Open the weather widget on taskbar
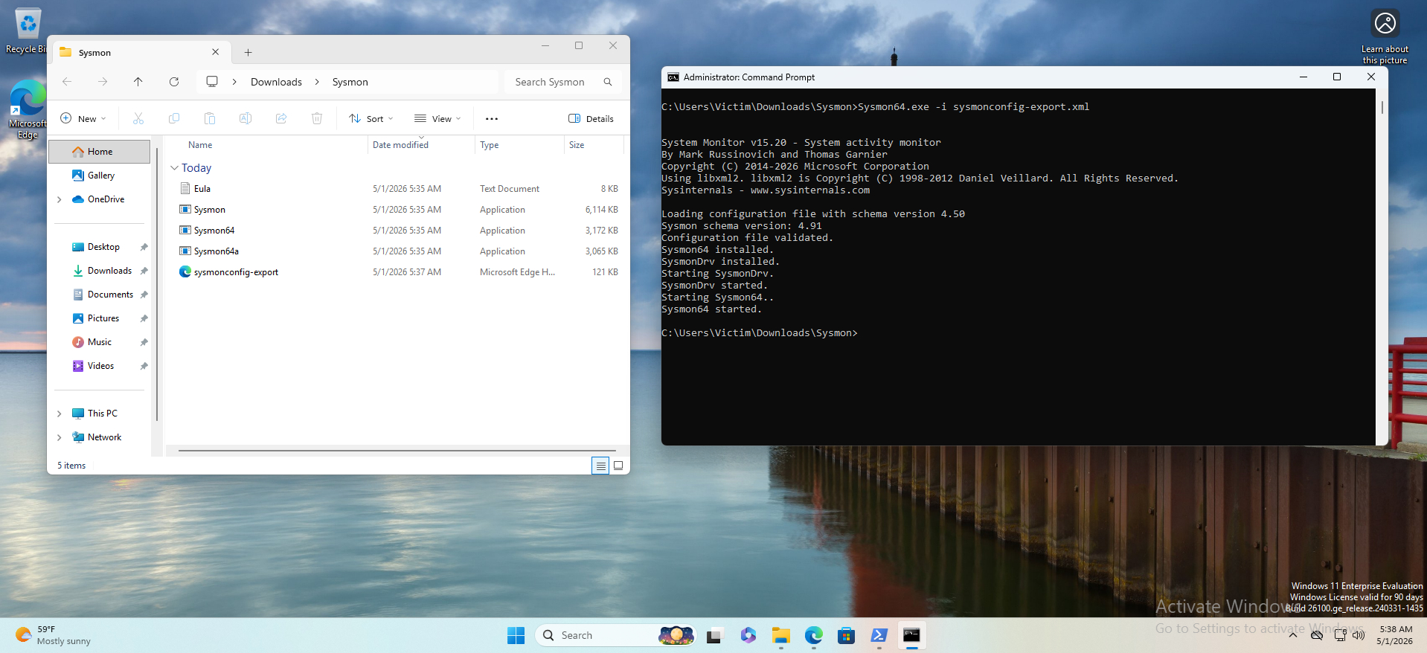The image size is (1427, 653). (x=54, y=635)
